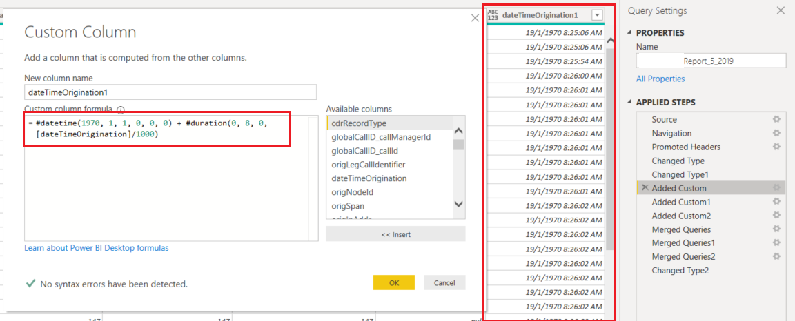The width and height of the screenshot is (795, 321).
Task: Click the New column name field
Action: pyautogui.click(x=170, y=92)
